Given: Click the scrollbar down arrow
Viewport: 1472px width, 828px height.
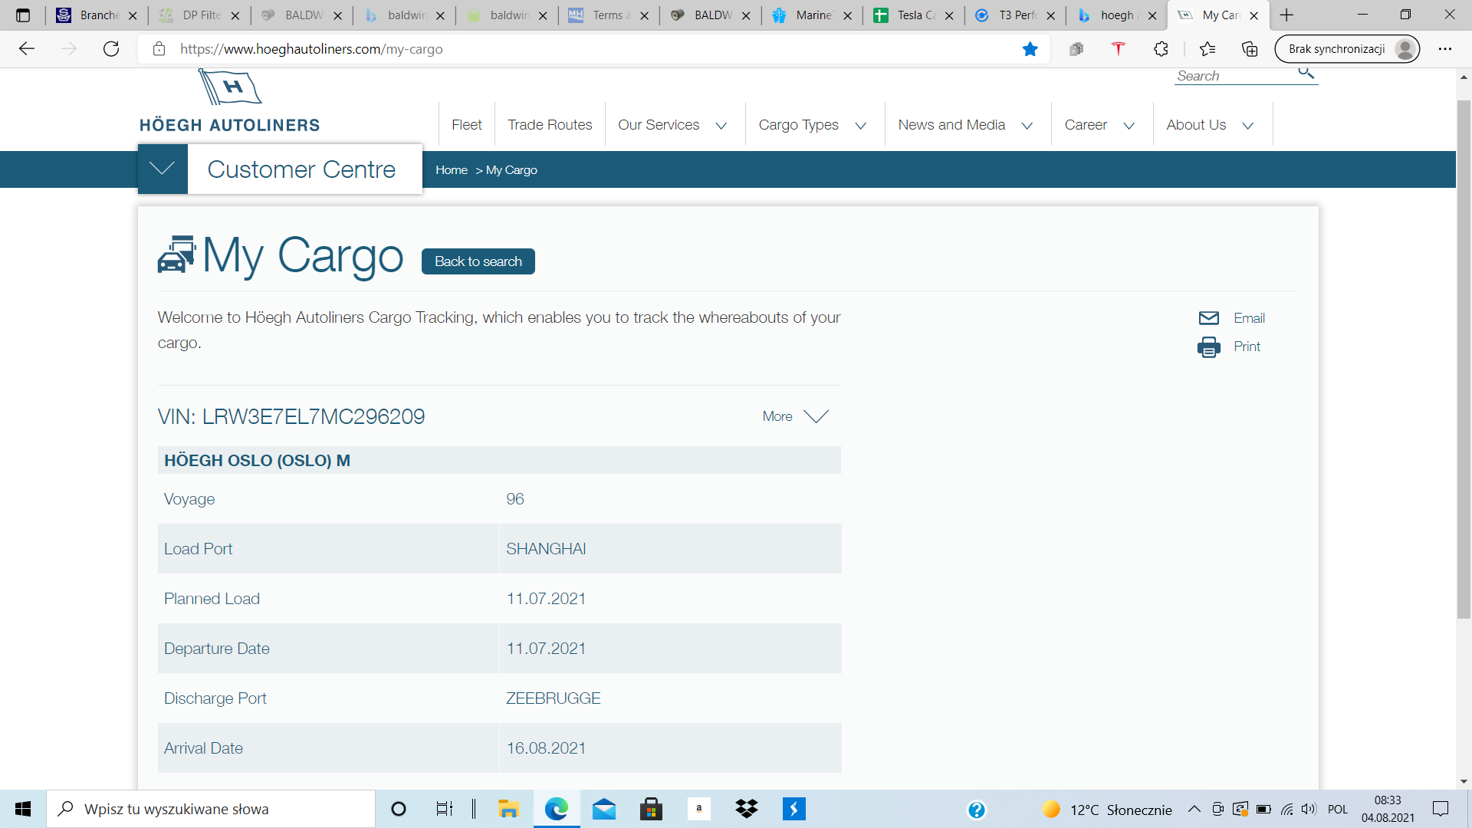Looking at the screenshot, I should (x=1464, y=782).
